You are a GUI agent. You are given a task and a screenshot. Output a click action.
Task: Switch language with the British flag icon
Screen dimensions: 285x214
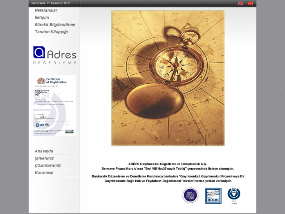coord(240,3)
